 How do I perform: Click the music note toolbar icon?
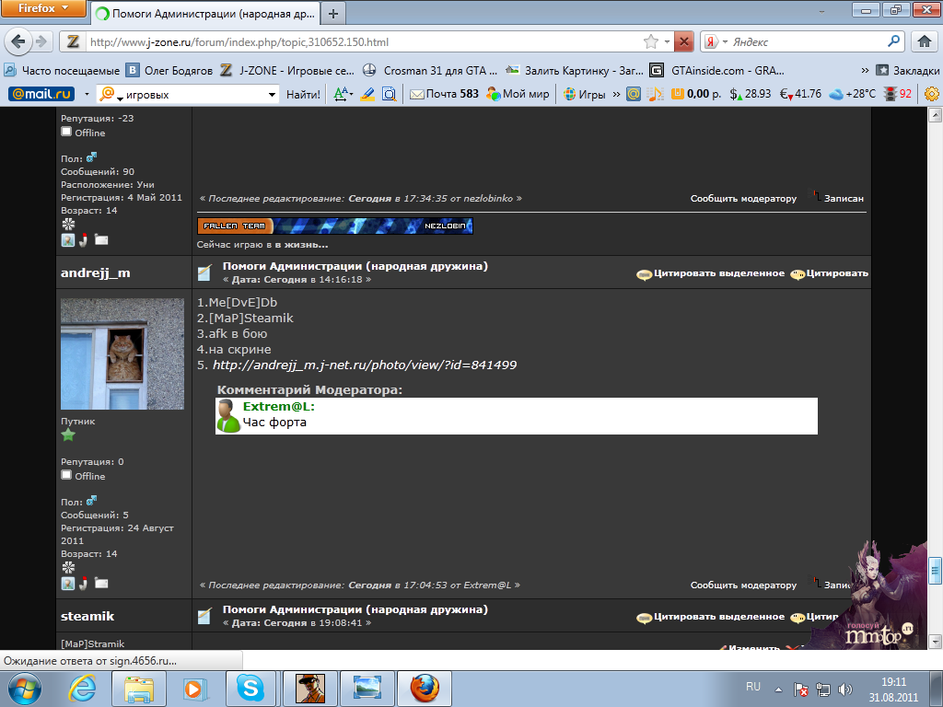click(656, 94)
